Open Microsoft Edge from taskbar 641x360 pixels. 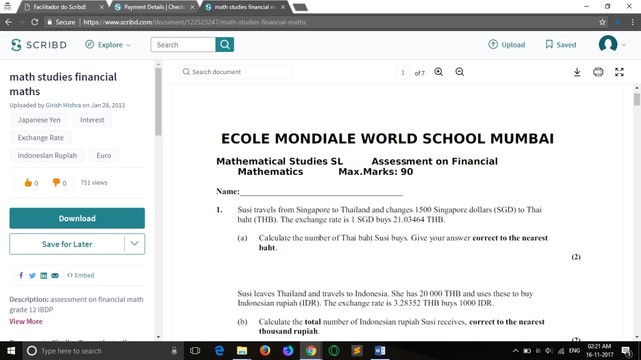pos(219,350)
